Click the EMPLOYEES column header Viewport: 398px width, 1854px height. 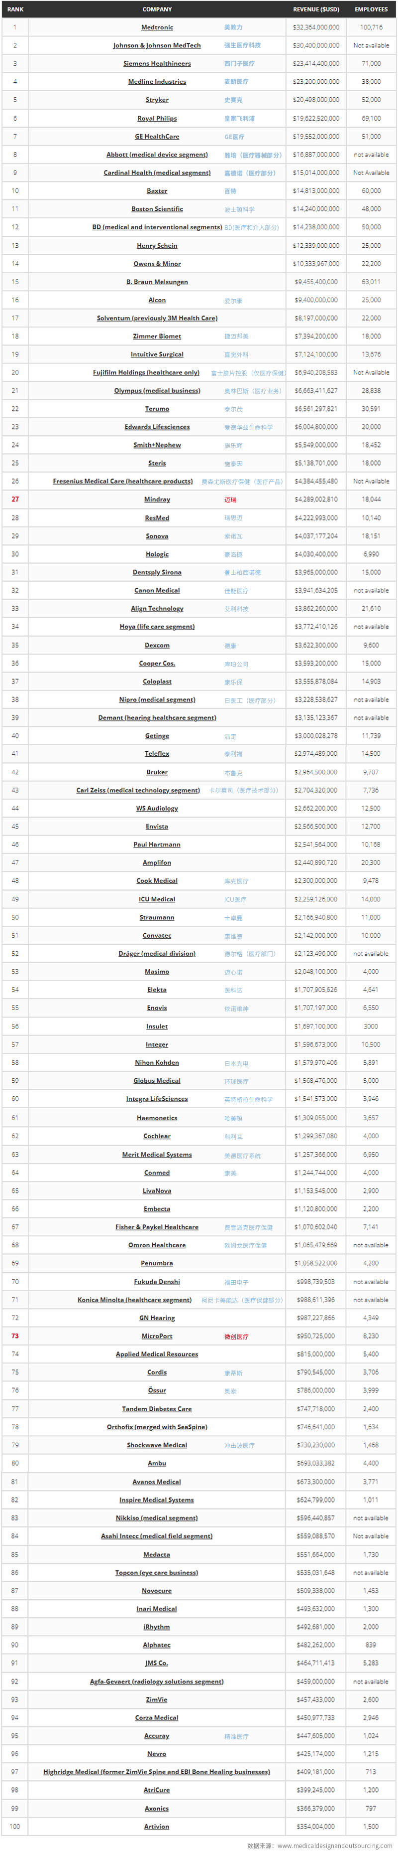pyautogui.click(x=371, y=9)
